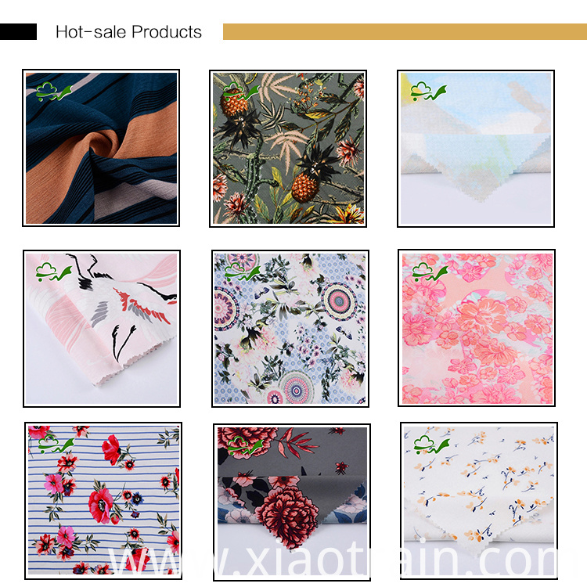Select the white fabric with small orange flowers
The height and width of the screenshot is (587, 587).
(x=479, y=501)
